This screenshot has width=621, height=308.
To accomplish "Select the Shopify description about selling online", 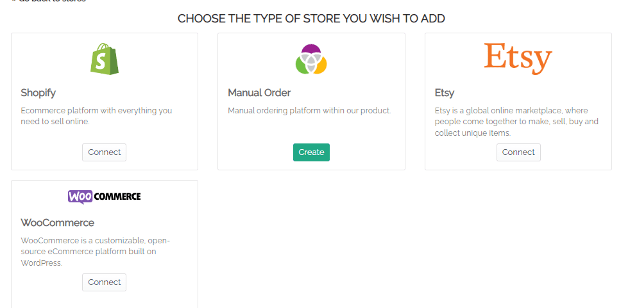I will click(x=96, y=116).
